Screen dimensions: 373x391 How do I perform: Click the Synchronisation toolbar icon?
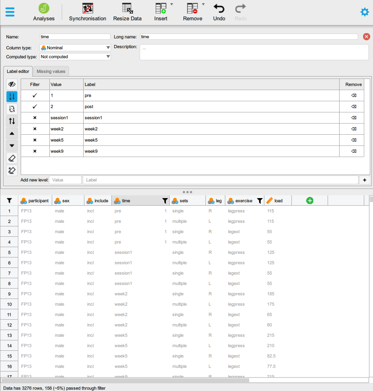[88, 8]
